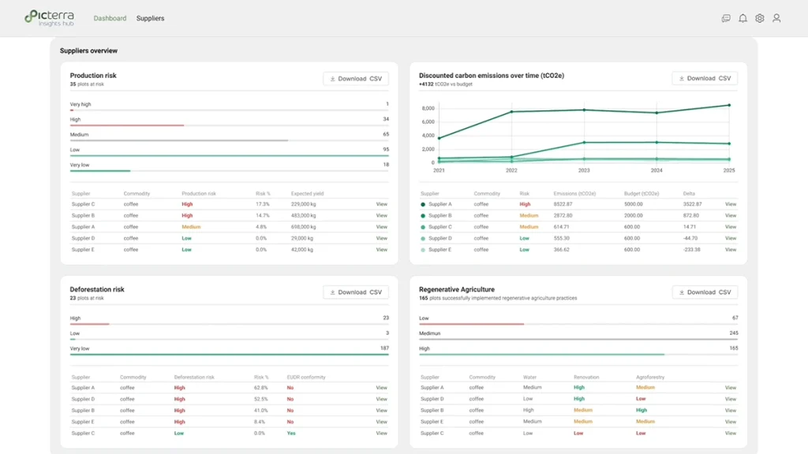View Supplier B emissions row
Image resolution: width=808 pixels, height=454 pixels.
coord(730,216)
